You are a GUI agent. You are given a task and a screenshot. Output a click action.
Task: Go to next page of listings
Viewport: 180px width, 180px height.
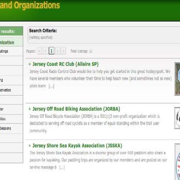click(58, 51)
